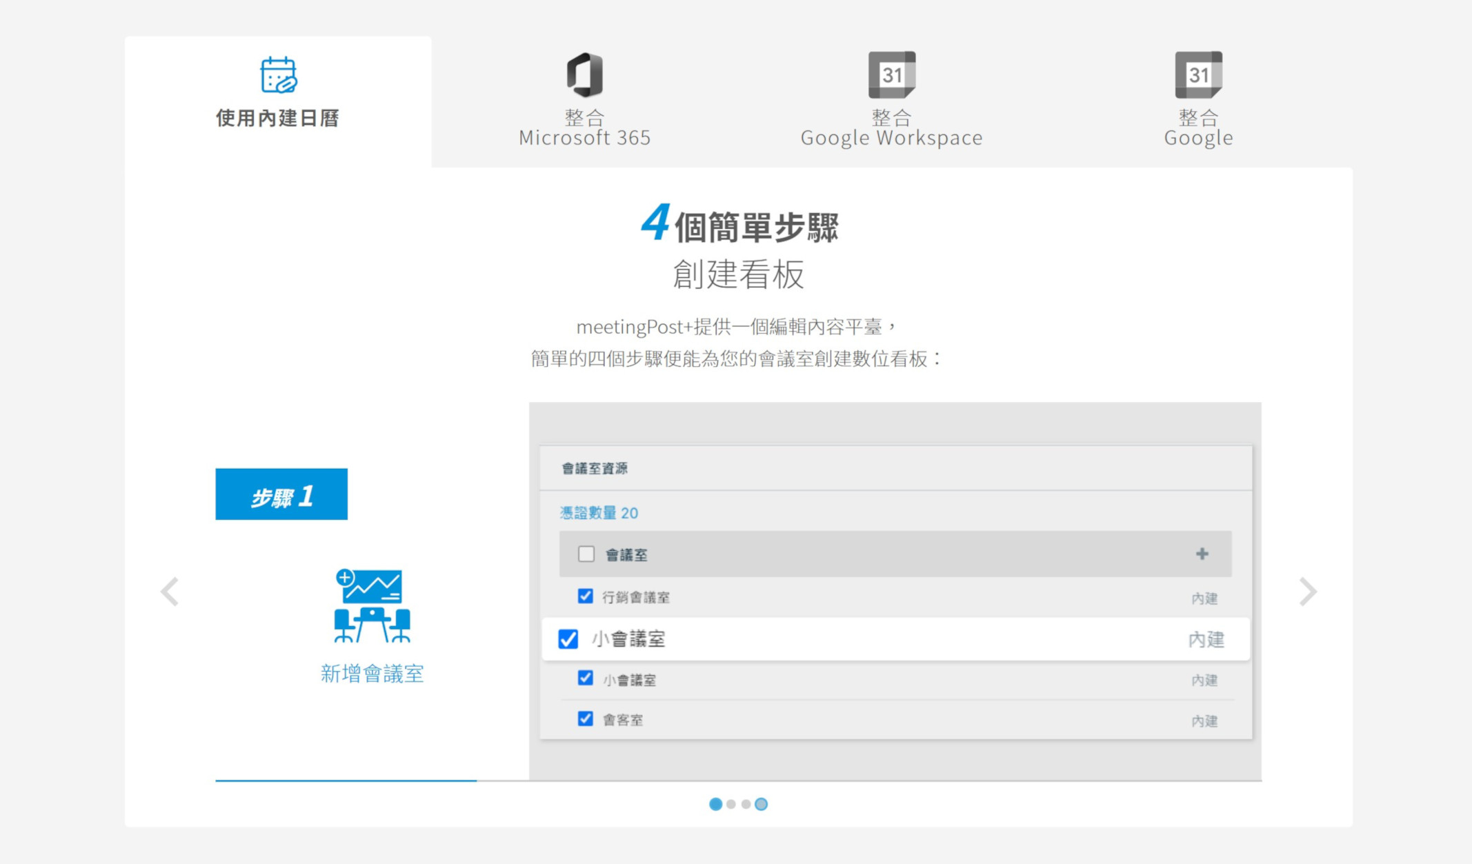1472x864 pixels.
Task: Select the 使用內建日曆 tab
Action: (278, 101)
